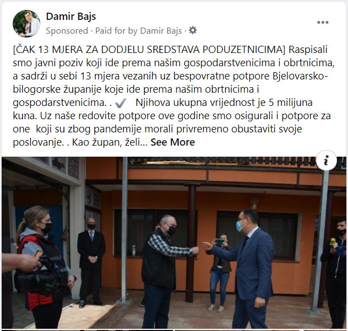This screenshot has height=331, width=348.
Task: Open the three-dot post options menu
Action: pyautogui.click(x=323, y=22)
